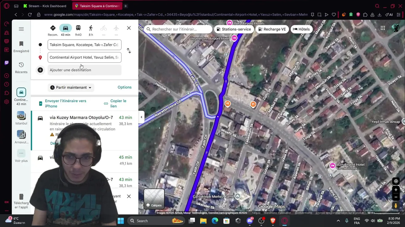Viewport: 405px width, 227px height.
Task: Open the Istanbul recent place thumbnail
Action: tap(21, 118)
